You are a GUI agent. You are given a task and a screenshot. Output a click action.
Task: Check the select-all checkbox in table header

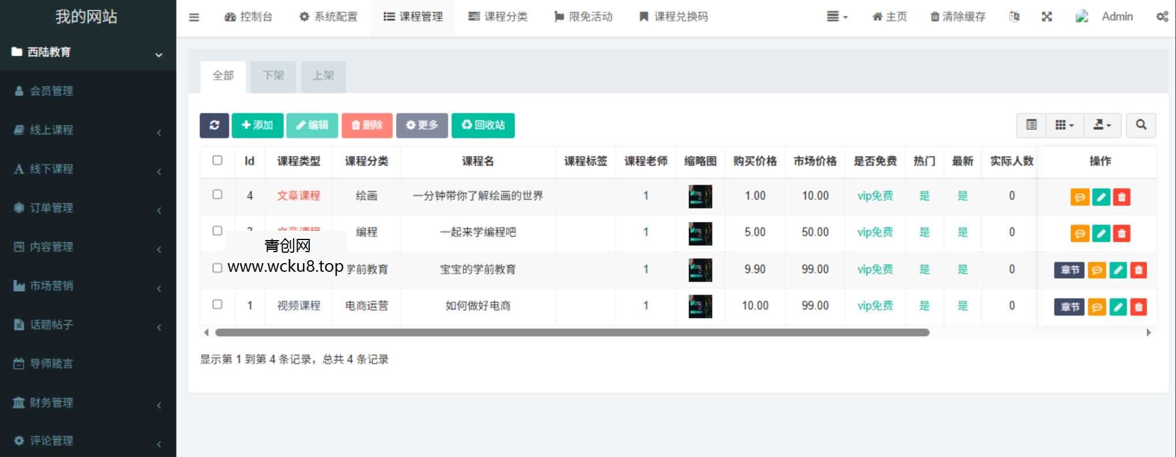pyautogui.click(x=218, y=160)
